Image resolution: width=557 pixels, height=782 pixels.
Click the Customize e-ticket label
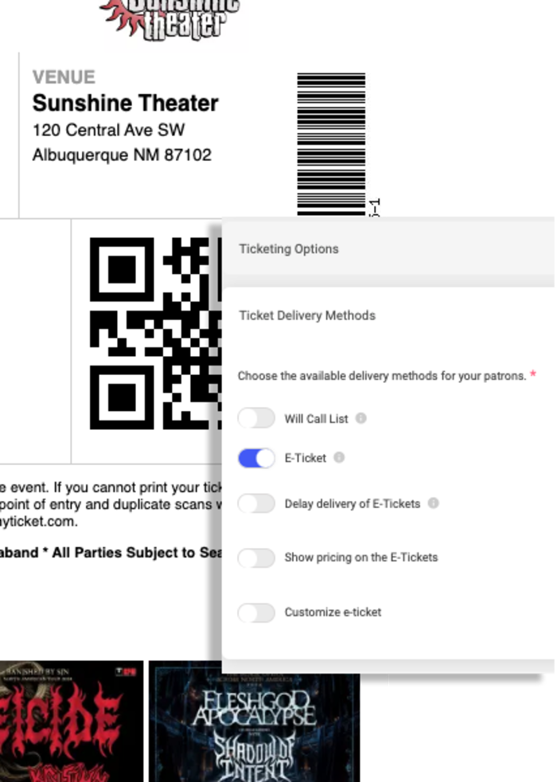(x=333, y=612)
